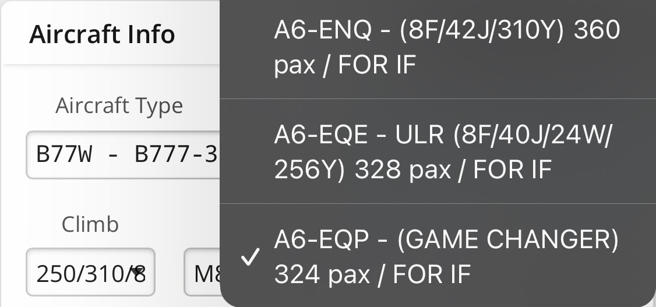Choose the 360 pax airframe entry
Viewport: 656px width, 307px height.
(447, 47)
